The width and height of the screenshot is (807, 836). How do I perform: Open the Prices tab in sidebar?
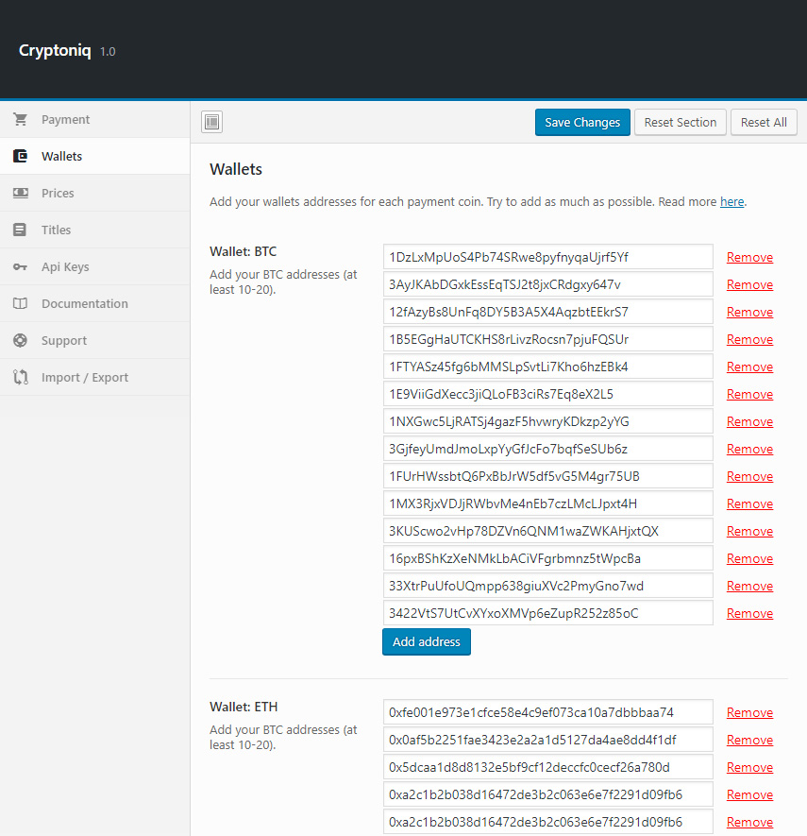[x=58, y=194]
